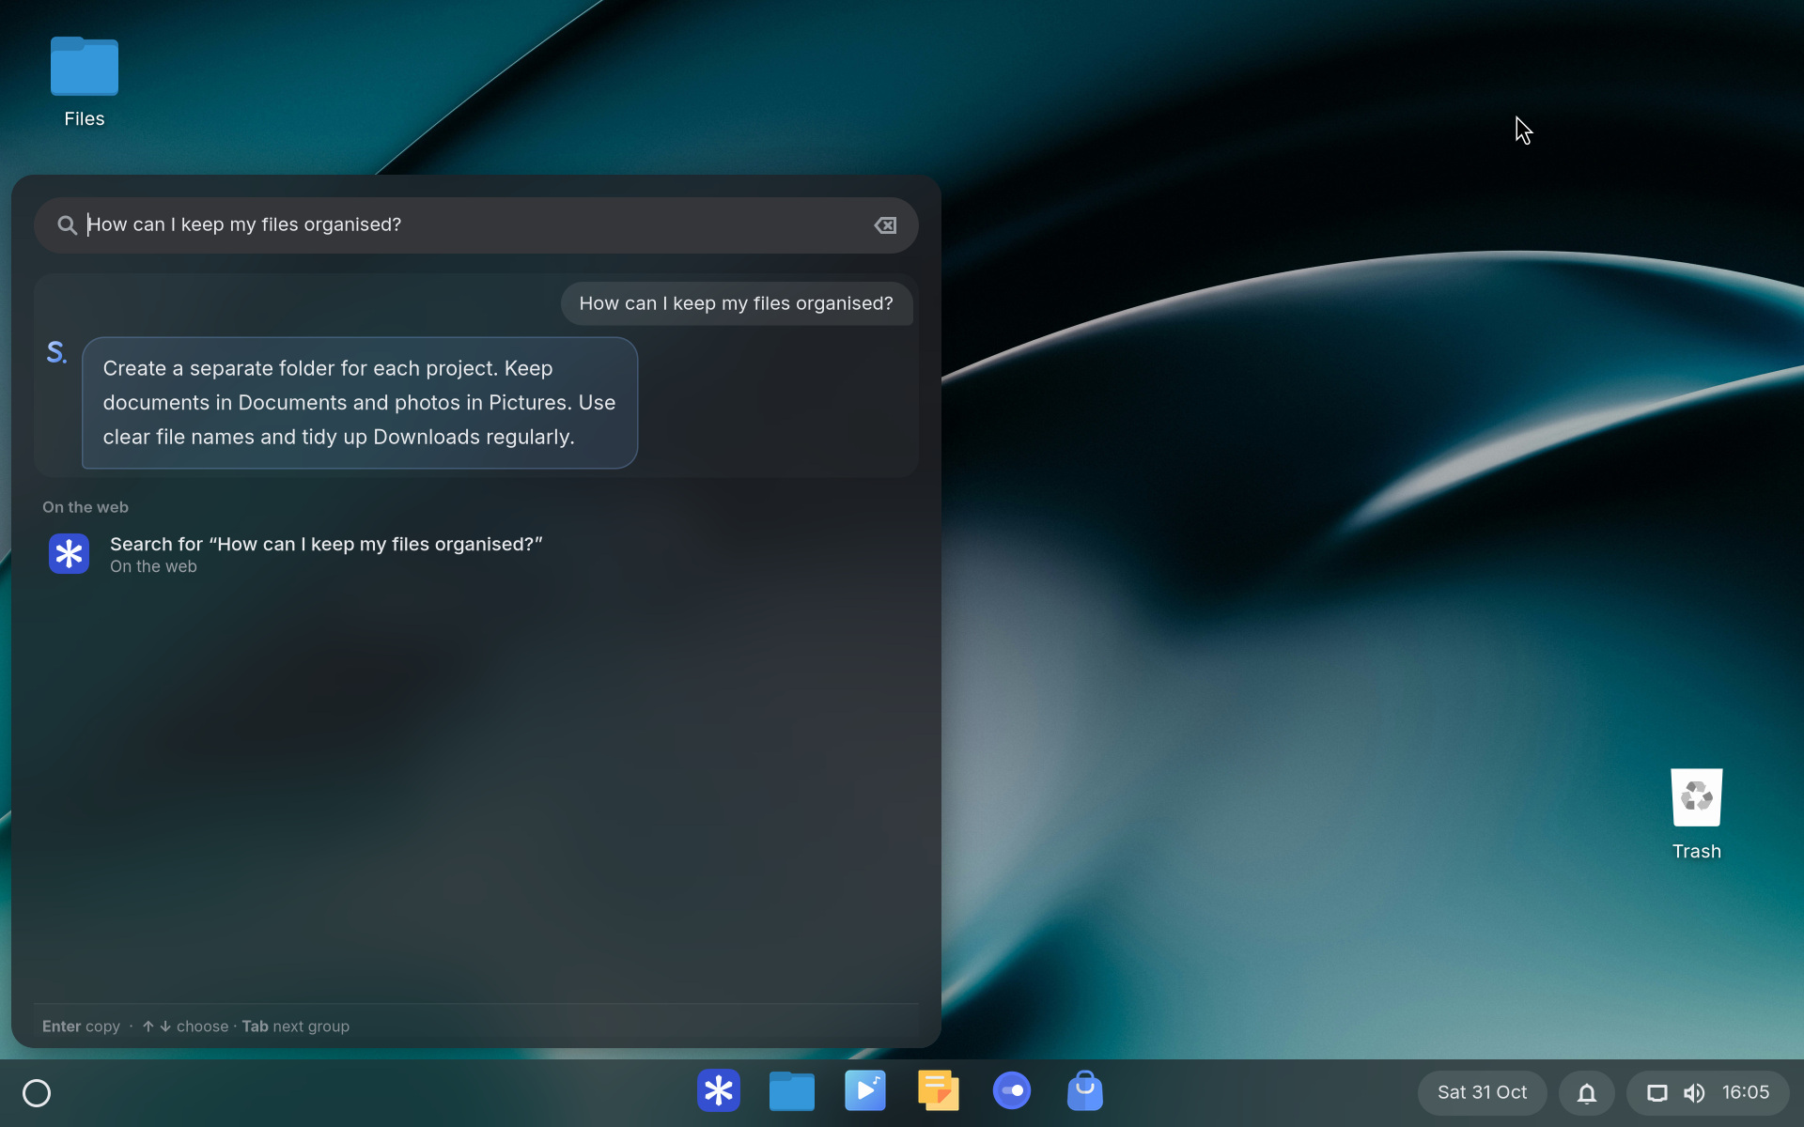Click the asterisk icon beside the web search result
1804x1127 pixels.
69,554
